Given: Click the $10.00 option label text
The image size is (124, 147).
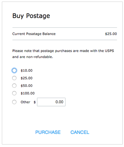Looking at the screenshot, I should coord(27,71).
